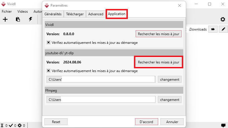Confirm settings with D'accord
Screen dimensions: 228x128
146,122
